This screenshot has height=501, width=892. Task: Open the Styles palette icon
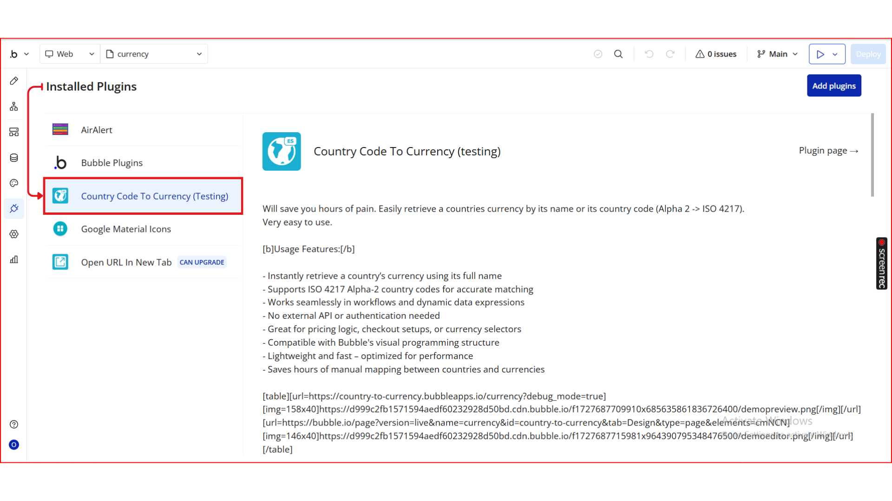14,183
